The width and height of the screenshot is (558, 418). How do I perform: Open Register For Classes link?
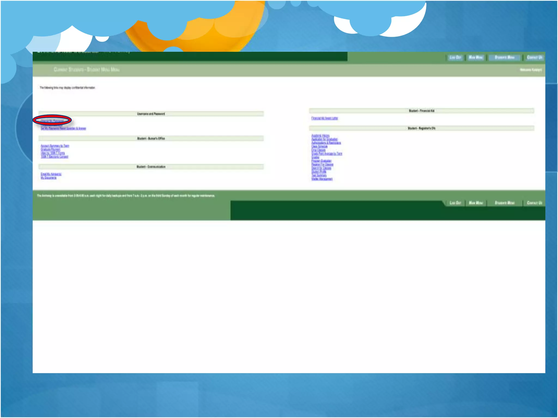pyautogui.click(x=322, y=164)
